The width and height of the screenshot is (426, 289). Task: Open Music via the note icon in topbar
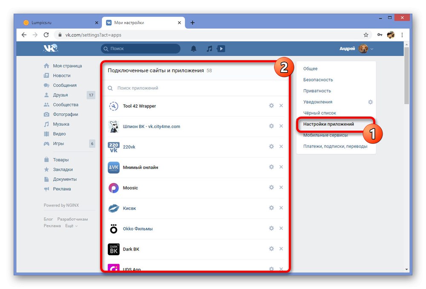coord(209,48)
